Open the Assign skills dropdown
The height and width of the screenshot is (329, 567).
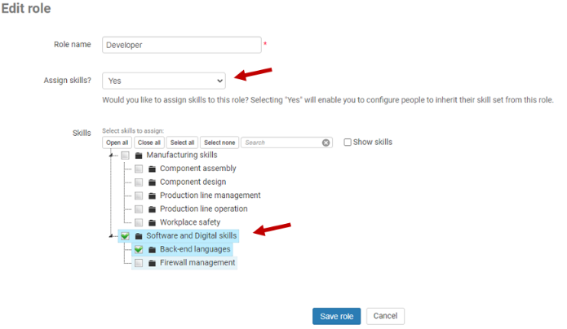pyautogui.click(x=164, y=81)
